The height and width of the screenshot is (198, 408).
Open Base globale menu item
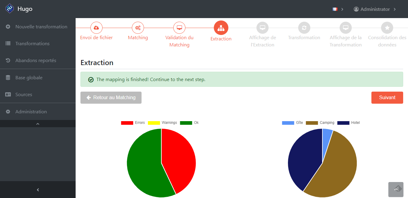(38, 78)
